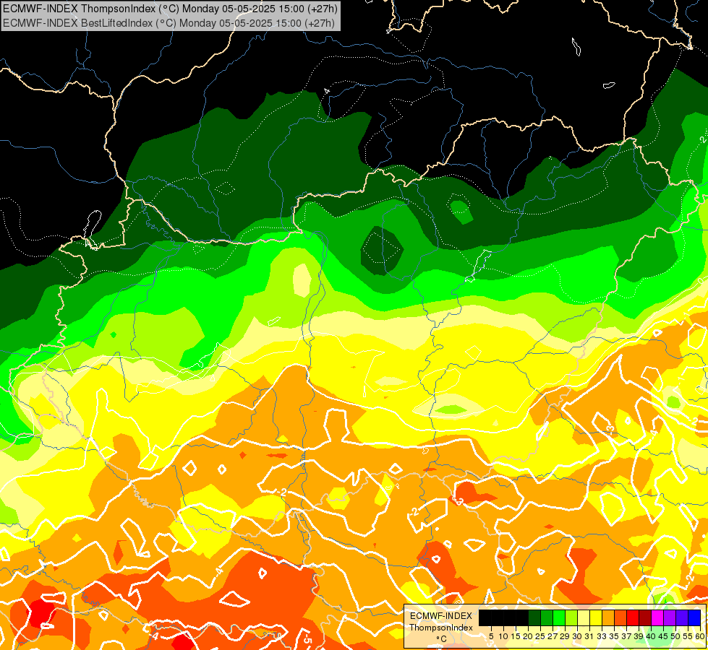Click the medium green 25–27 legend swatch
This screenshot has height=650, width=708.
pos(547,618)
